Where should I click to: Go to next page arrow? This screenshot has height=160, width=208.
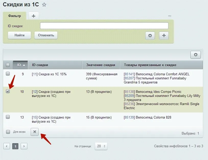pos(24,146)
